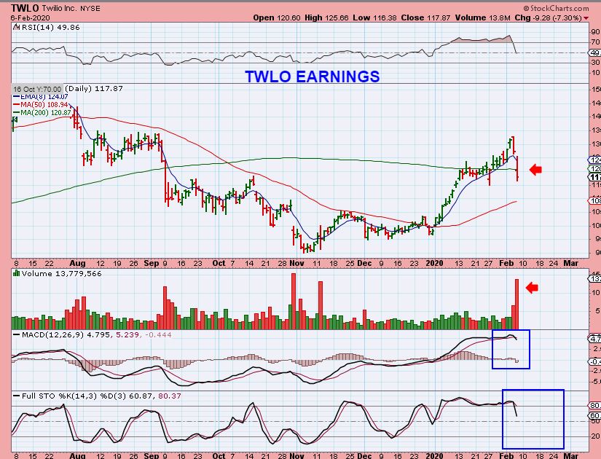Click the MA(200) 120.87 legend entry
This screenshot has height=459, width=601.
click(42, 113)
